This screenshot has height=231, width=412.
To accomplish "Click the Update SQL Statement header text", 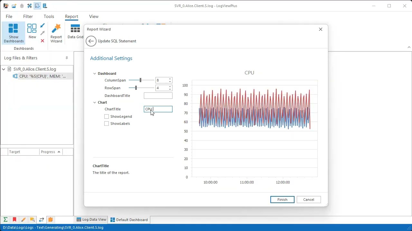I will pyautogui.click(x=117, y=41).
